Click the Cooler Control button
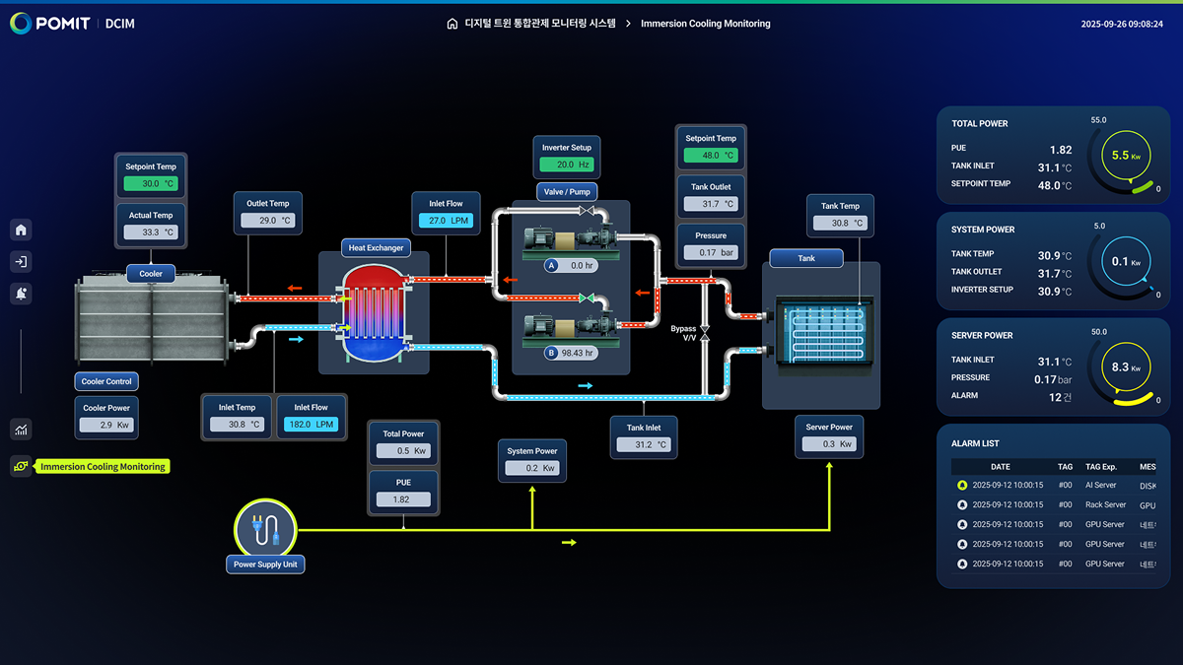 (106, 381)
